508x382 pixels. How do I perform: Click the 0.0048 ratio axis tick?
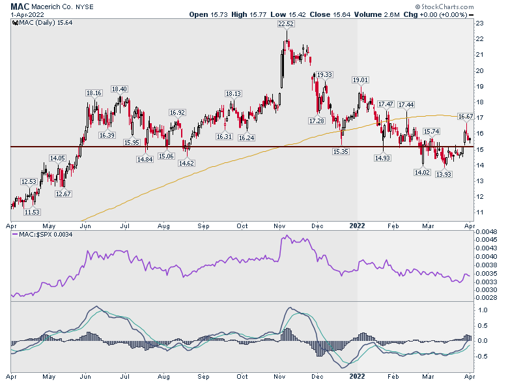point(487,232)
